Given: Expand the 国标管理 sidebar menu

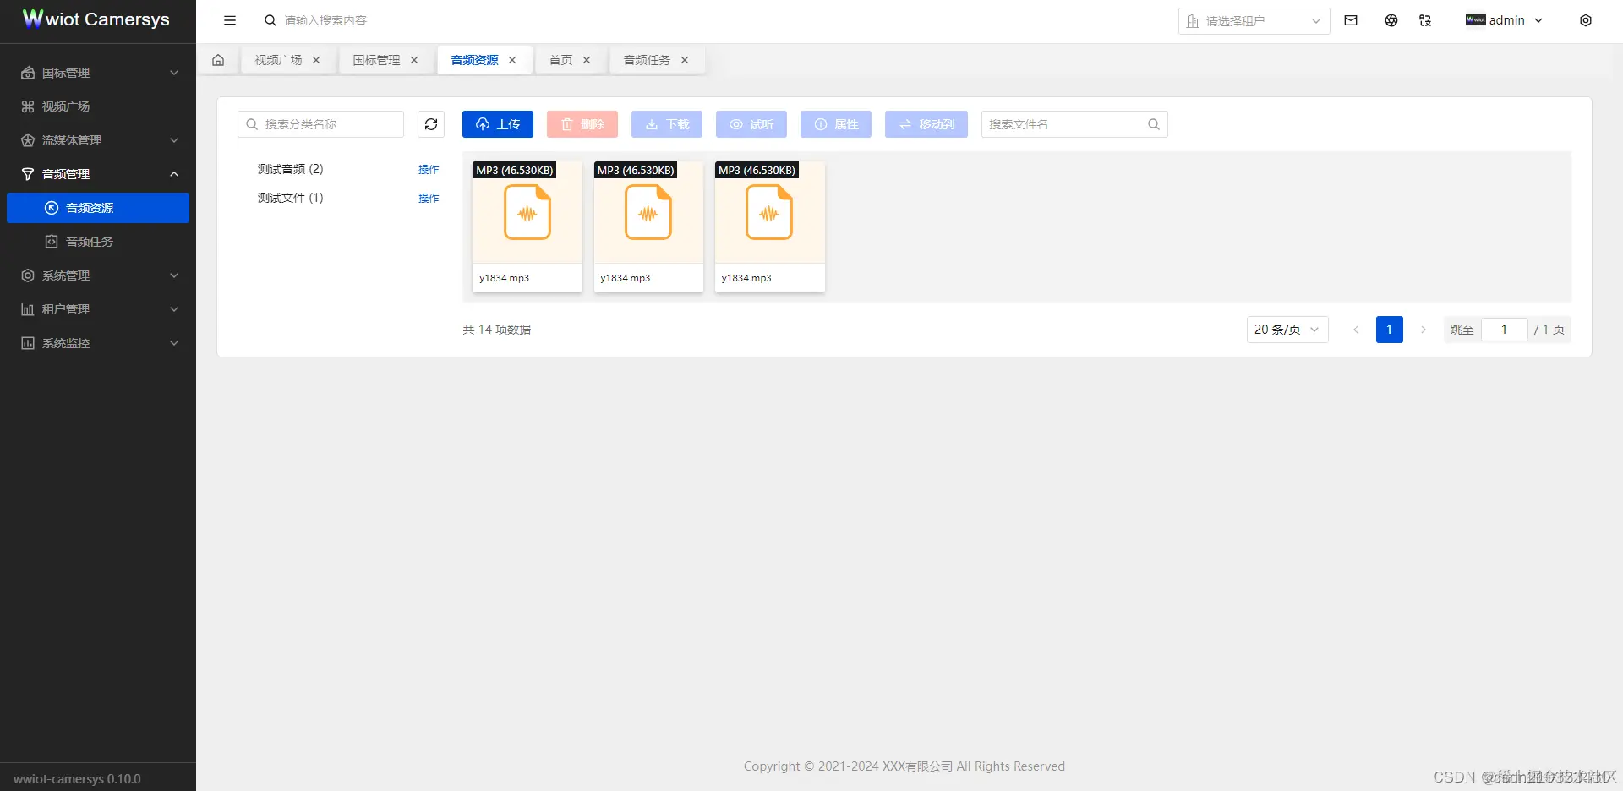Looking at the screenshot, I should 98,73.
